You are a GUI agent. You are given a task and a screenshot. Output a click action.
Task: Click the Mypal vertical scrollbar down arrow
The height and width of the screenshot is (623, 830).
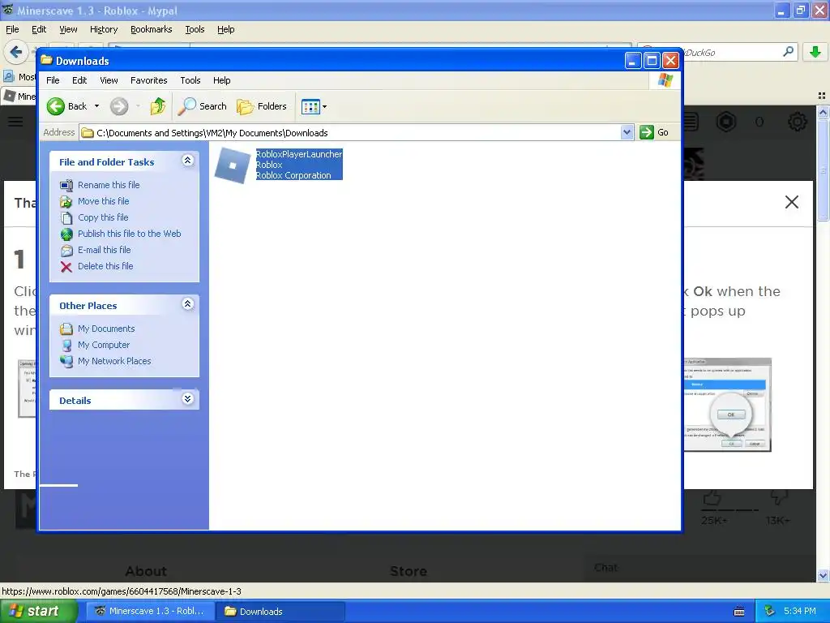tap(823, 575)
